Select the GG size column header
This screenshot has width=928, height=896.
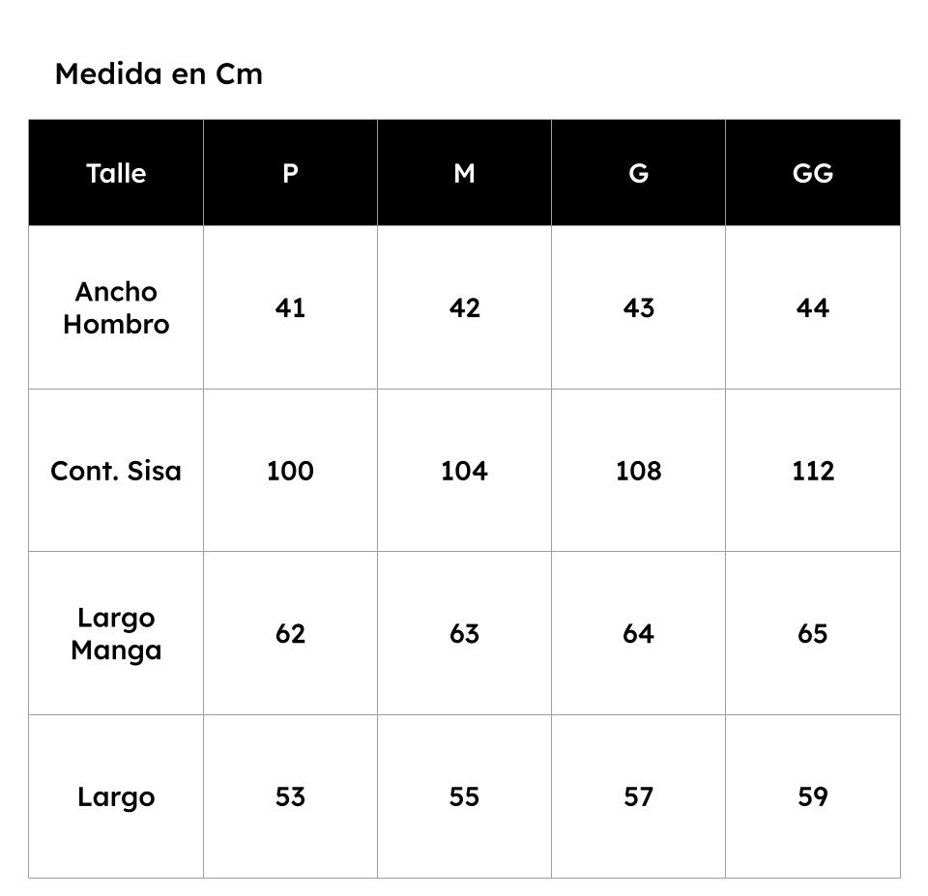813,173
